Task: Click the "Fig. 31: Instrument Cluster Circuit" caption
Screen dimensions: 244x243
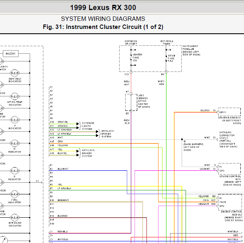Action: pyautogui.click(x=103, y=27)
